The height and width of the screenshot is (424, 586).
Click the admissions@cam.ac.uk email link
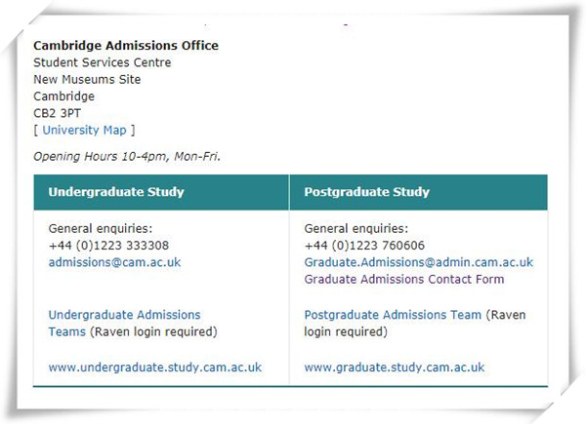point(114,262)
